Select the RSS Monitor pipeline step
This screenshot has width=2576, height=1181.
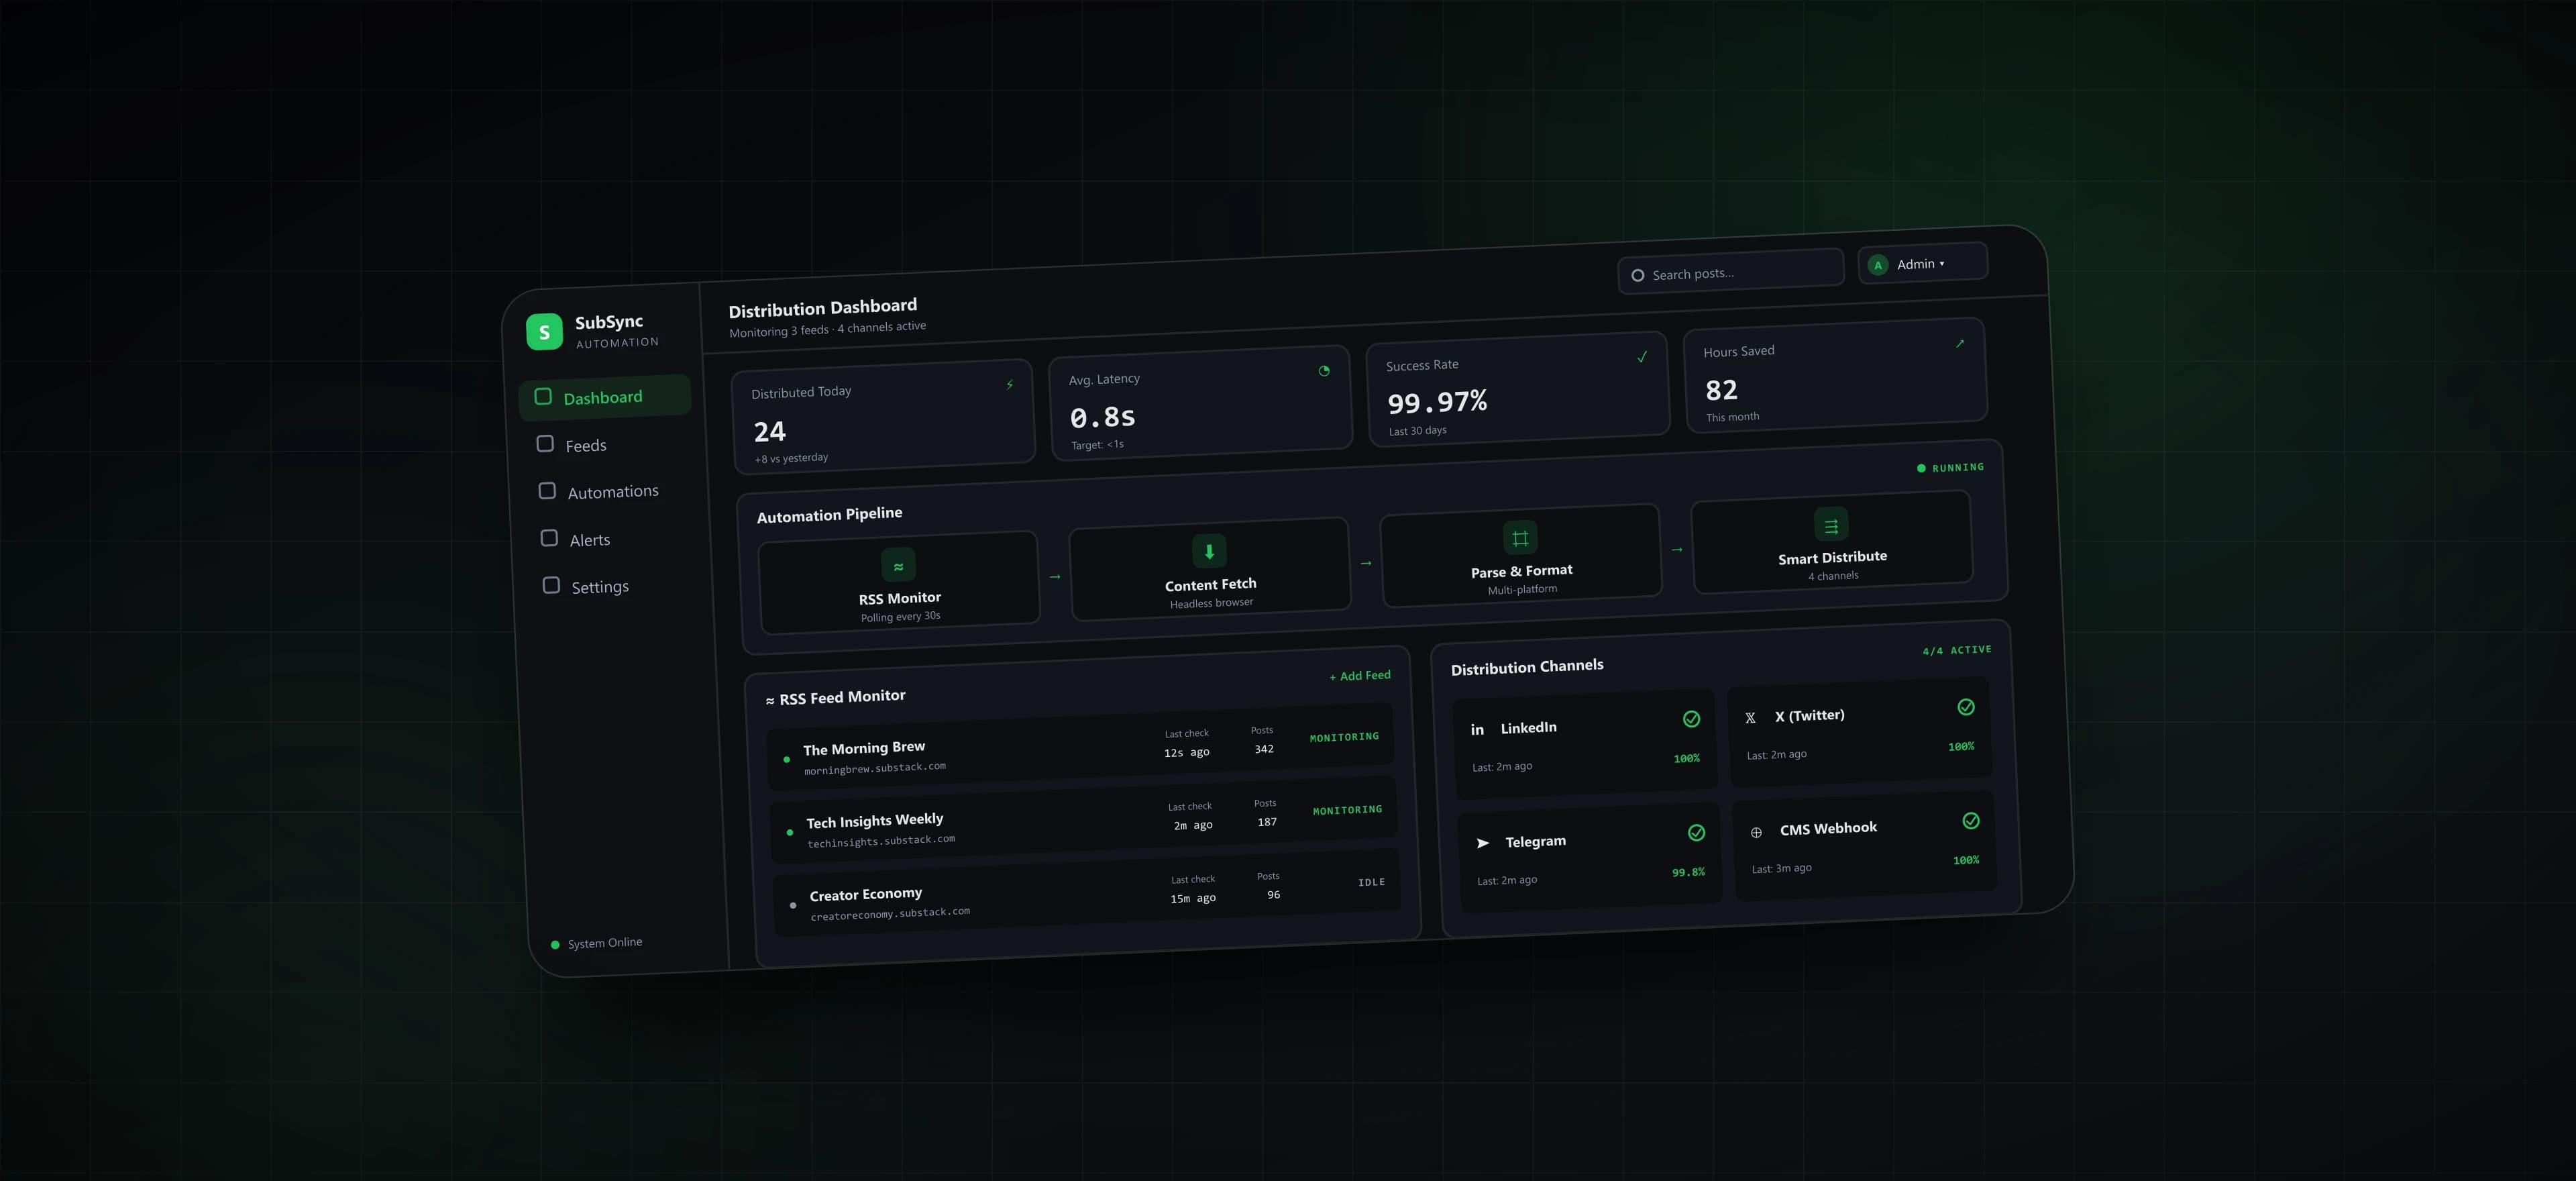point(899,583)
